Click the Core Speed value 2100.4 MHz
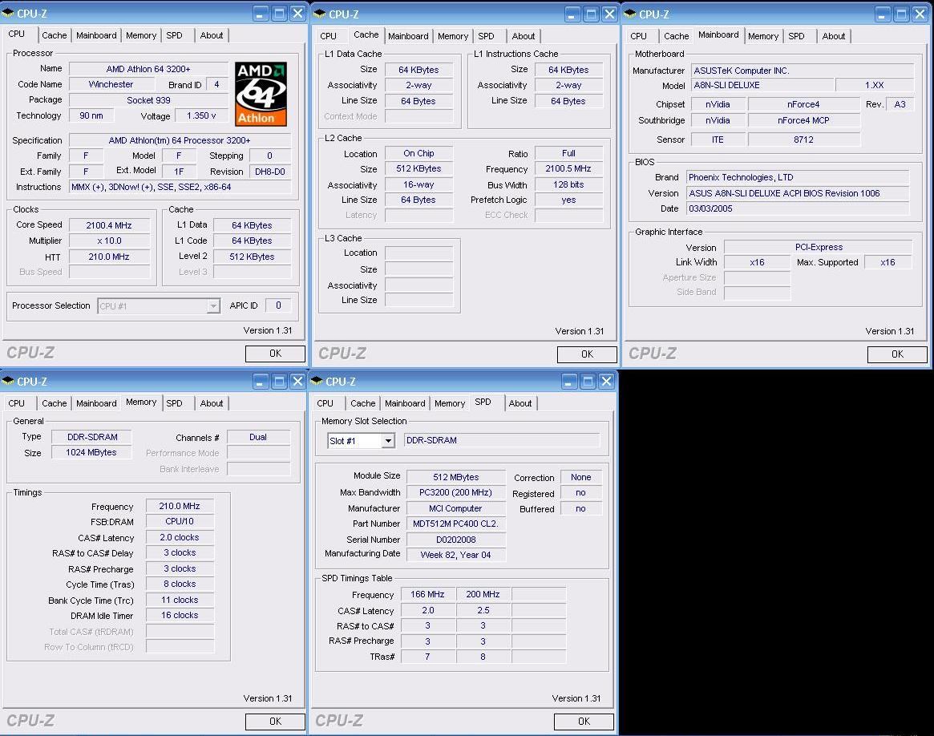This screenshot has height=736, width=934. pos(109,225)
